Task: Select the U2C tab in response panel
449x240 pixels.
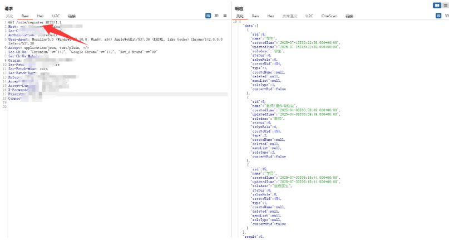Action: click(309, 16)
